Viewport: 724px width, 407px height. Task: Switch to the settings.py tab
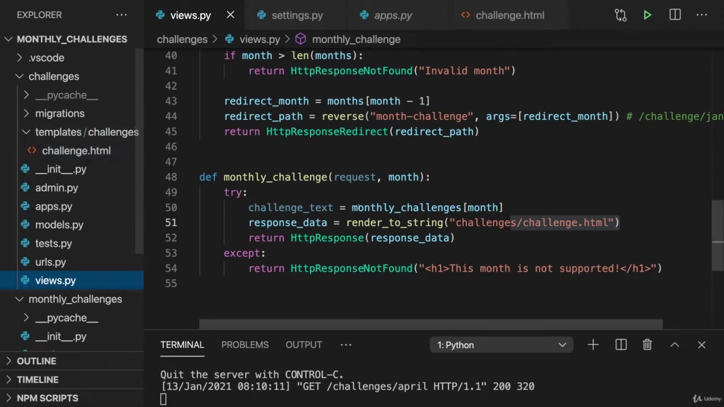point(296,15)
